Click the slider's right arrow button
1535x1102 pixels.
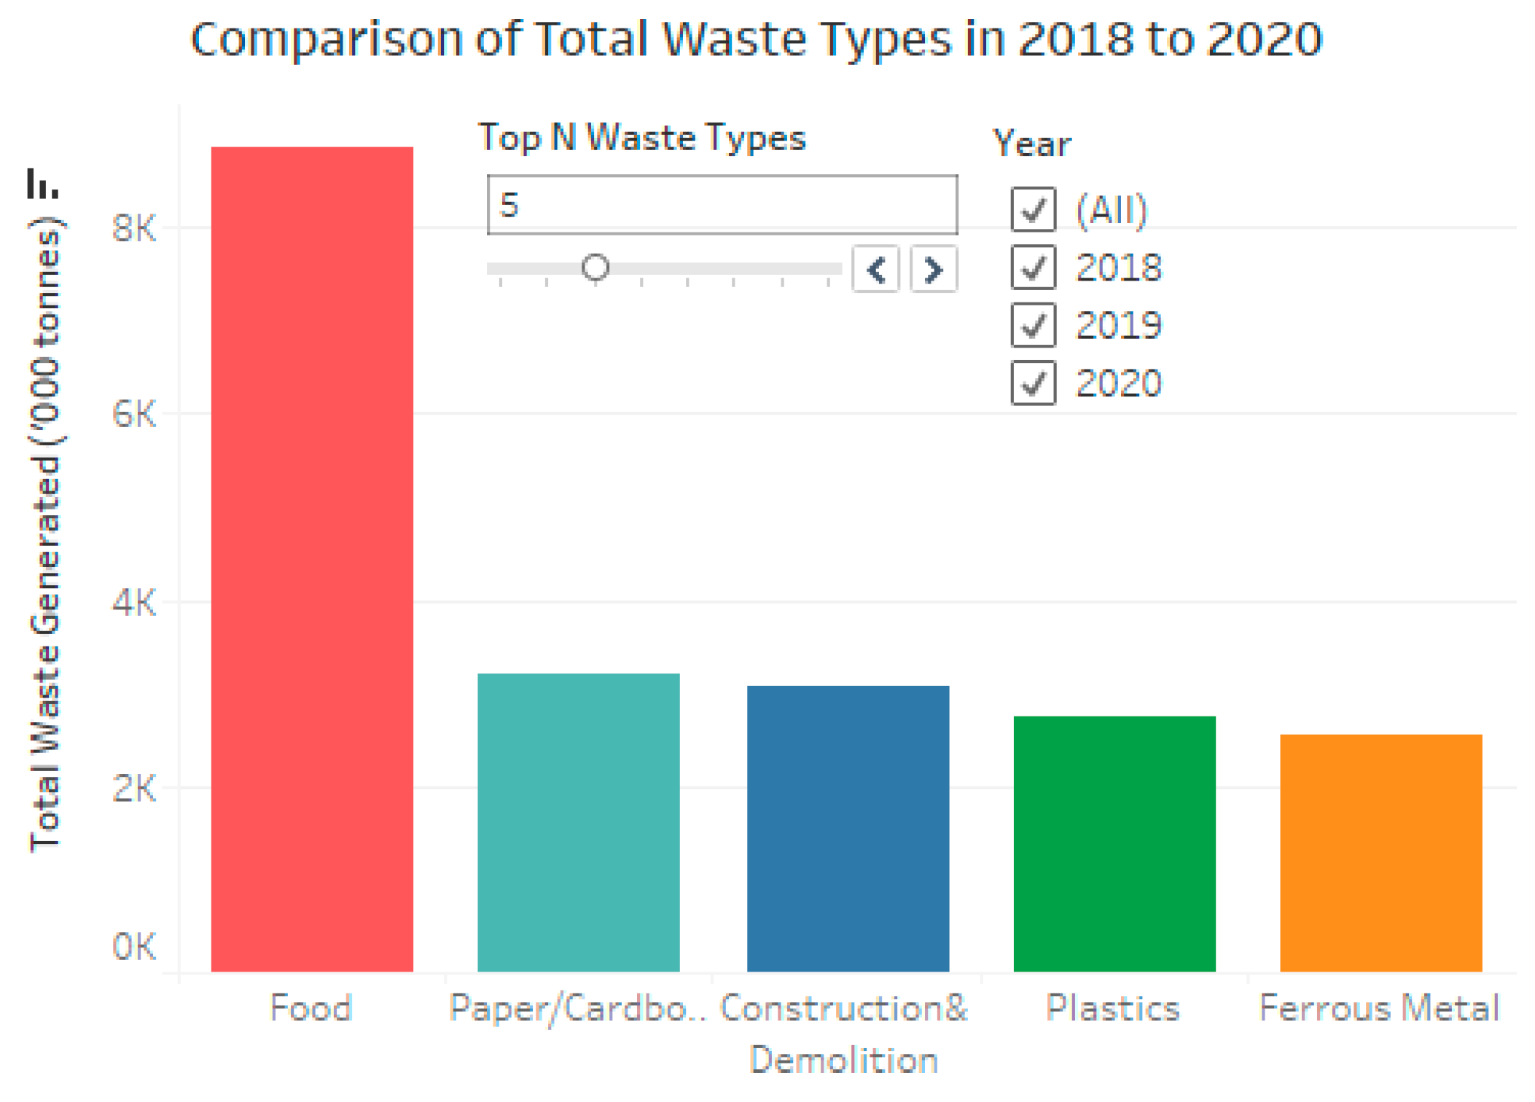pyautogui.click(x=933, y=270)
